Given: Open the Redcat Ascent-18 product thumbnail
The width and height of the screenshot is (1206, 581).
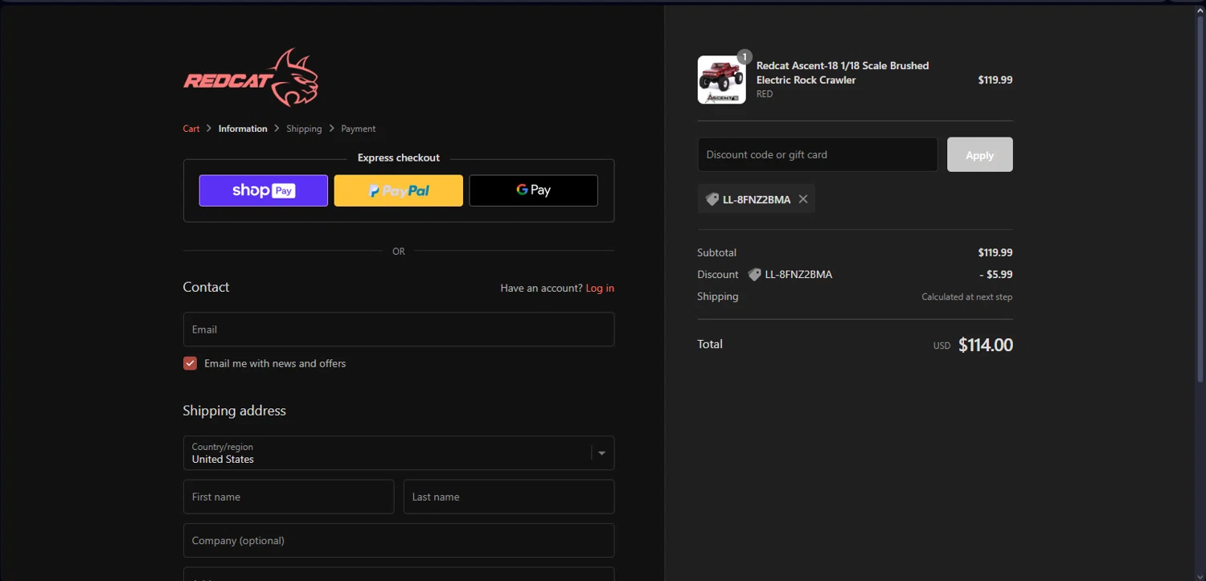Looking at the screenshot, I should point(721,80).
